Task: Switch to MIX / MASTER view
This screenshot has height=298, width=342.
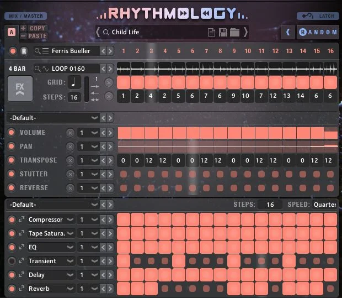Action: click(x=26, y=16)
